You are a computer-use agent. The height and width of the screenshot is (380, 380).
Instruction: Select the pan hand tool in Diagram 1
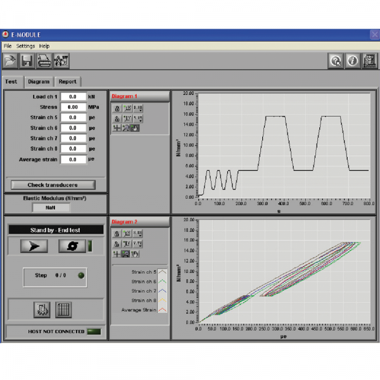[136, 128]
